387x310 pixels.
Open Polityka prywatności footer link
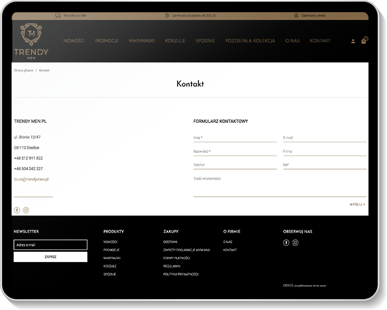tap(180, 274)
